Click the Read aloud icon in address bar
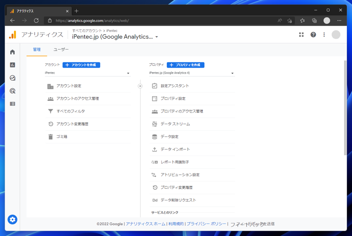Viewport: 352px width, 236px height. (279, 21)
